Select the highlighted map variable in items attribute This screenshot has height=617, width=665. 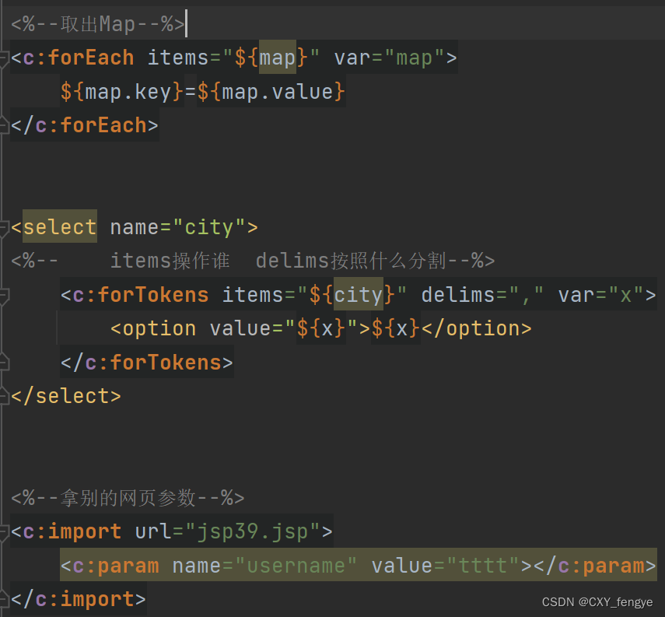(277, 57)
